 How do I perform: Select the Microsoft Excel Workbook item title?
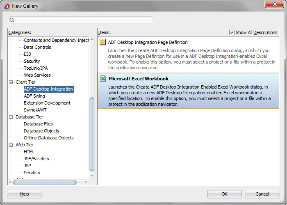pos(139,79)
